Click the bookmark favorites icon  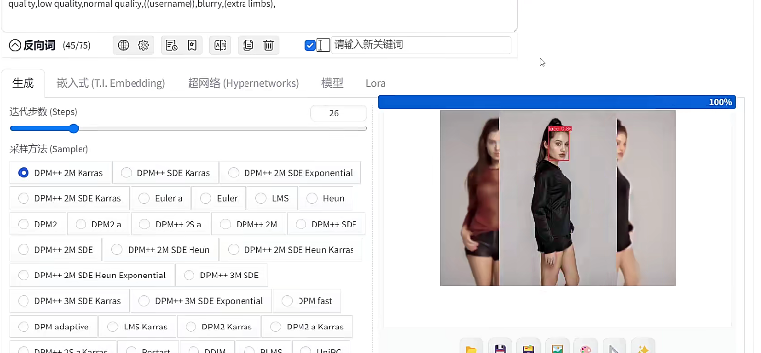click(192, 45)
